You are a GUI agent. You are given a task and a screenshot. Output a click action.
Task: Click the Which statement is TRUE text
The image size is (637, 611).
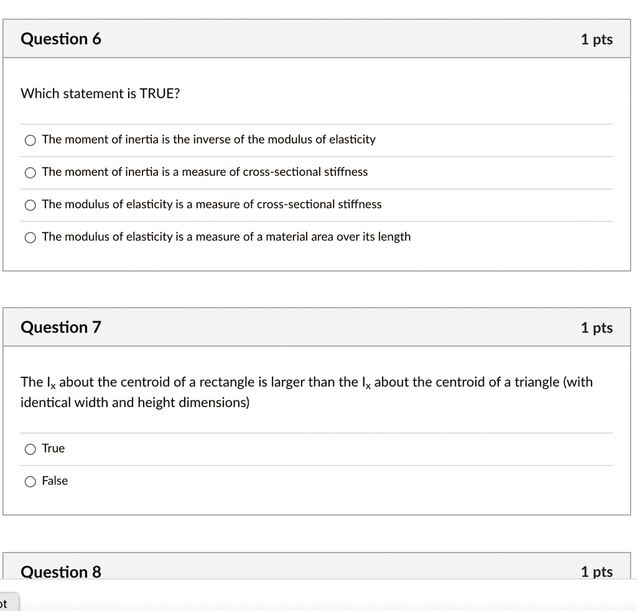100,93
